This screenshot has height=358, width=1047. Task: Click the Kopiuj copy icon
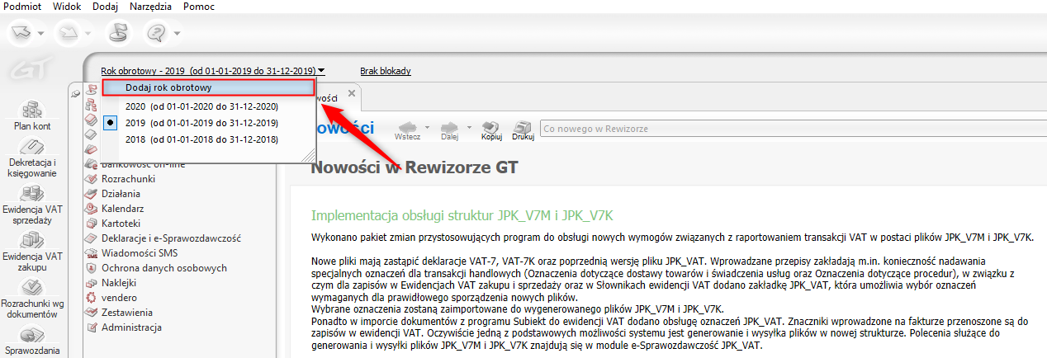pos(491,126)
